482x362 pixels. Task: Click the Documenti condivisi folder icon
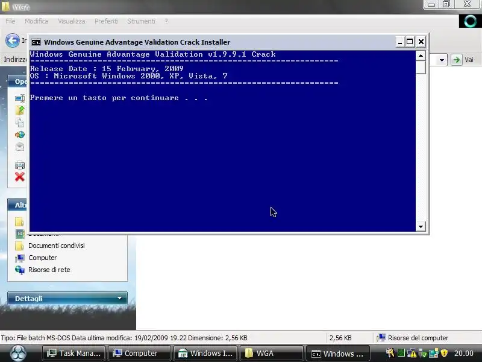click(19, 246)
